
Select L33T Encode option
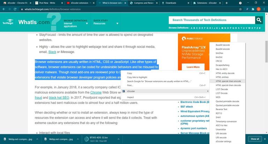[227, 93]
